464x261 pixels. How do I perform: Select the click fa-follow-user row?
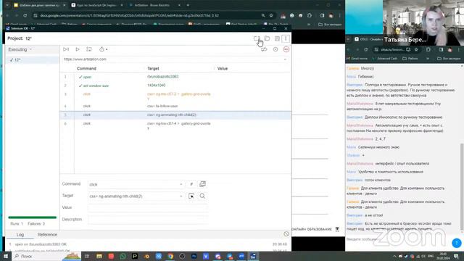coord(175,106)
